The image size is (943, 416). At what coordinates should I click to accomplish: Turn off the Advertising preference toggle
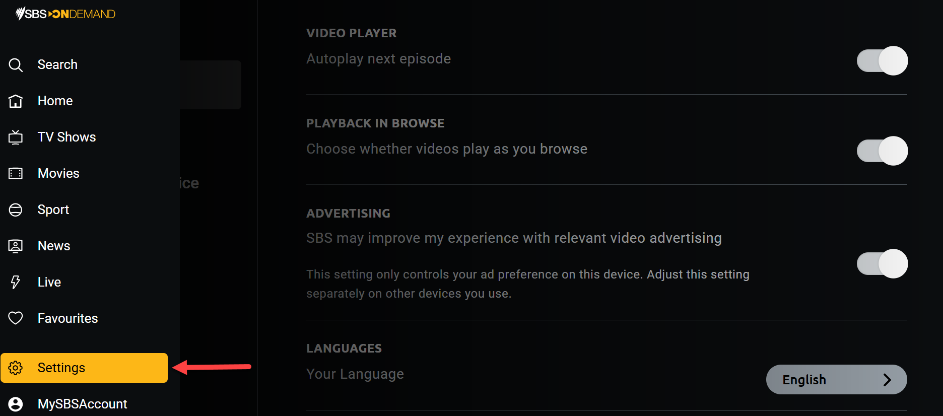[x=882, y=263]
